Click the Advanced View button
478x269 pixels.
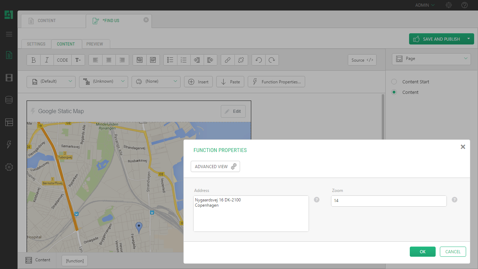coord(215,167)
